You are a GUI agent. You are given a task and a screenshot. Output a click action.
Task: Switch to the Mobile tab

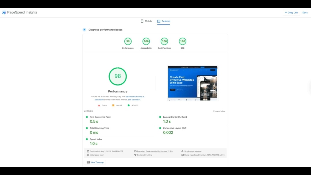click(x=148, y=21)
